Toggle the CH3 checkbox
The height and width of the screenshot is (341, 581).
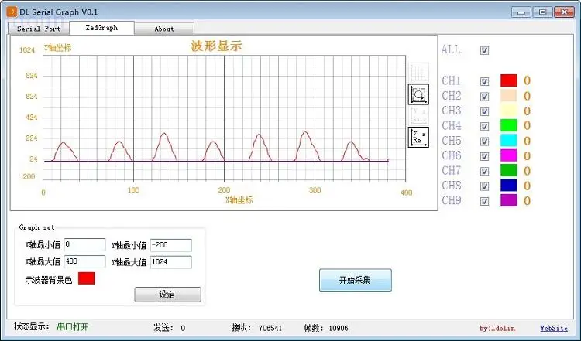click(x=484, y=111)
